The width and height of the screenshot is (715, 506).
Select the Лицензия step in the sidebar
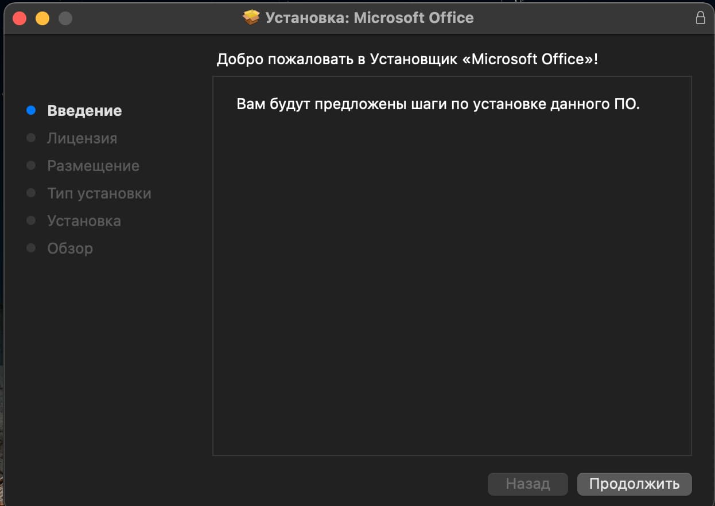coord(82,138)
